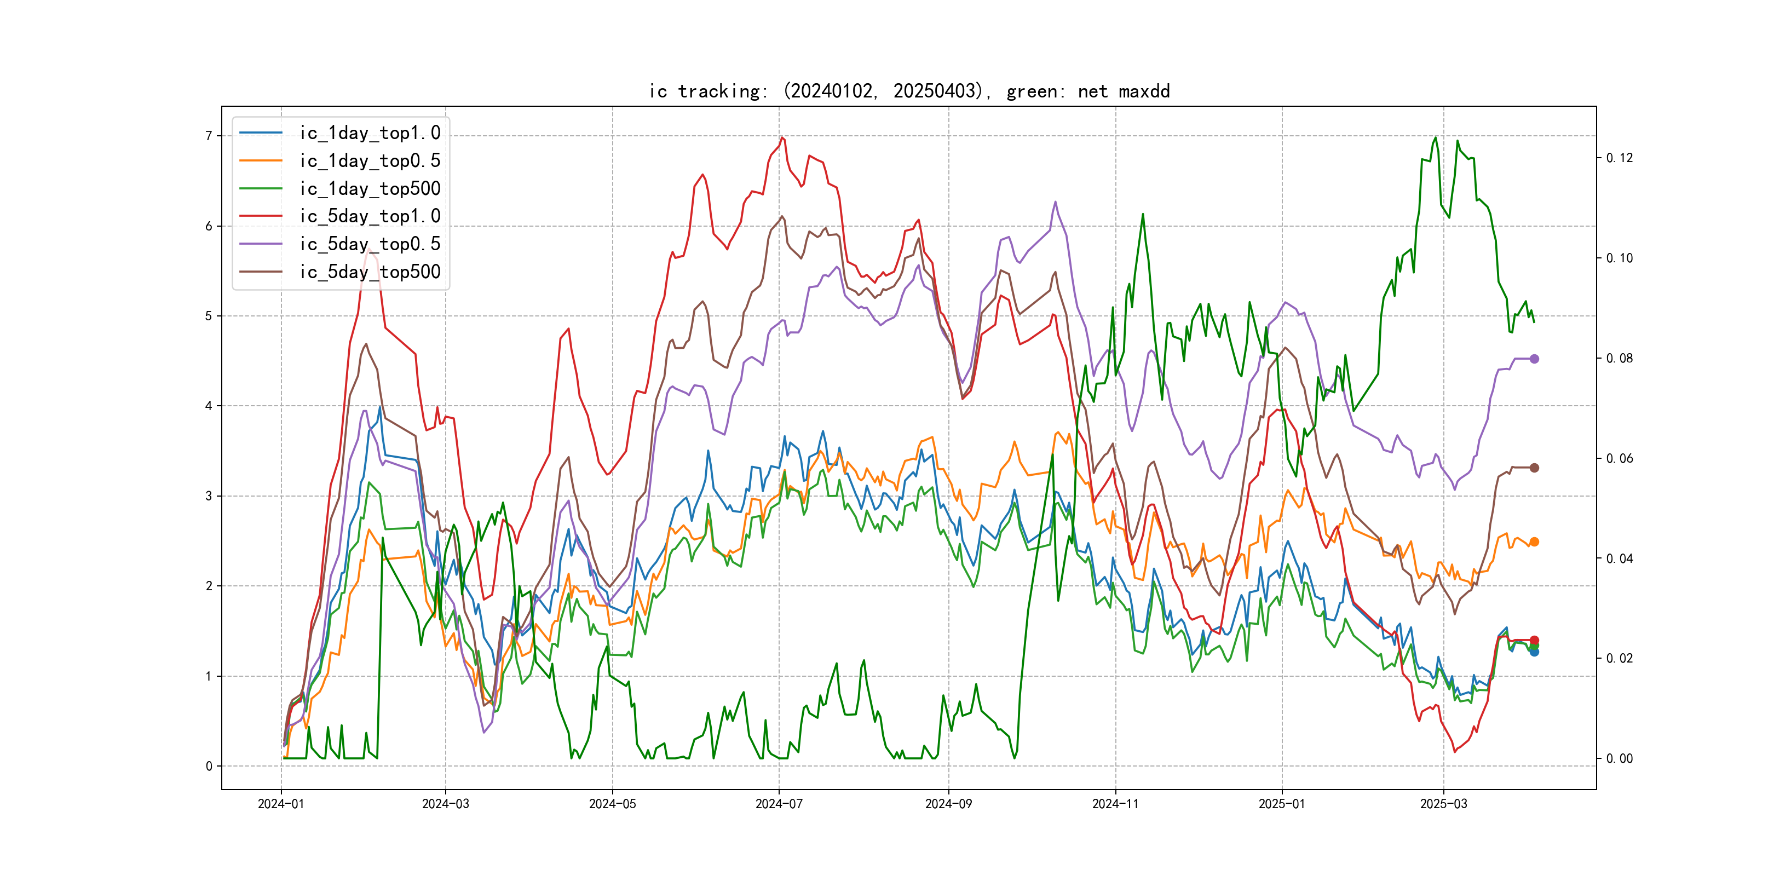This screenshot has width=1774, height=887.
Task: Click the red ic_5day_top1.0 legend line sample
Action: 260,216
